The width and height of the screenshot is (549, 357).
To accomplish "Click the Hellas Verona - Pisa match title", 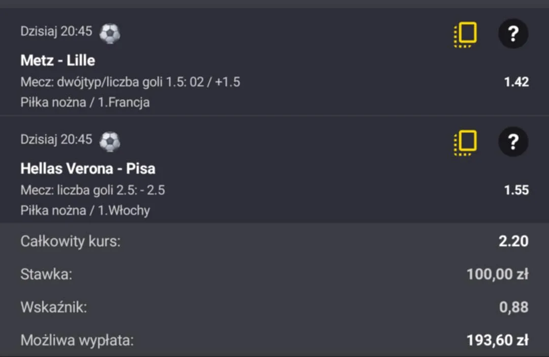I will pyautogui.click(x=88, y=169).
